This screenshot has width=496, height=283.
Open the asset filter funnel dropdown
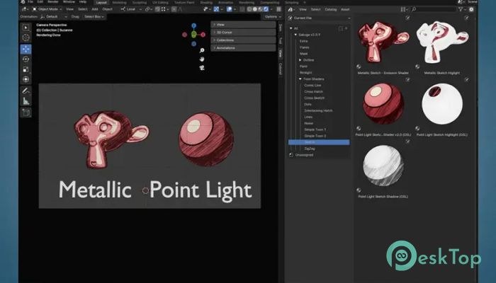462,9
